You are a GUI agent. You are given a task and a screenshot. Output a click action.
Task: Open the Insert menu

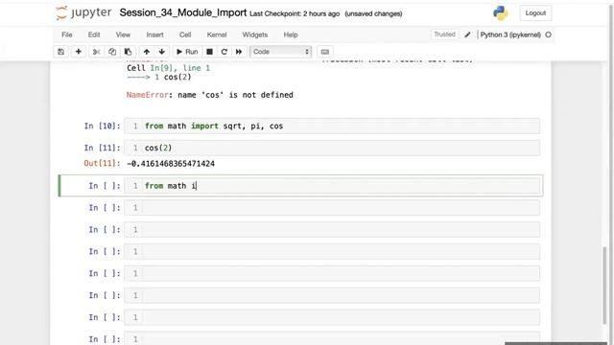click(x=155, y=34)
